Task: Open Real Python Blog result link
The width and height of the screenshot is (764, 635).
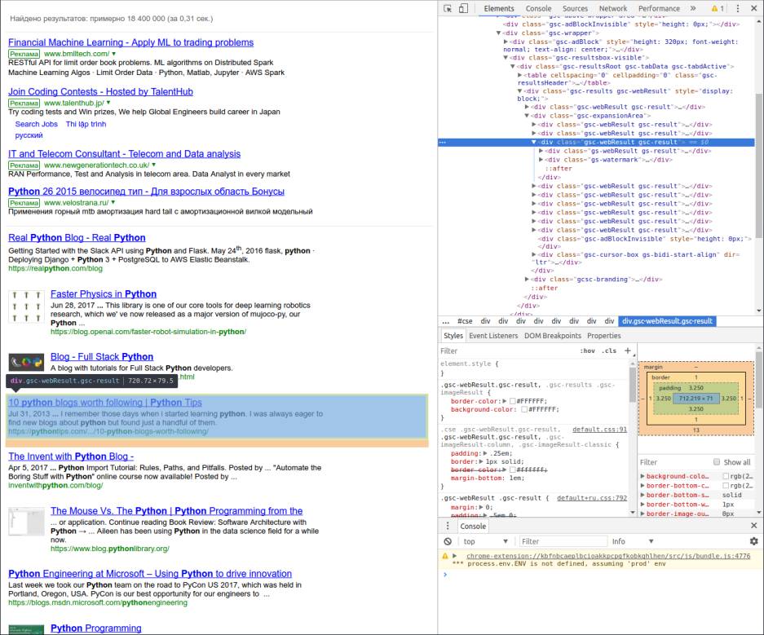Action: coord(77,238)
